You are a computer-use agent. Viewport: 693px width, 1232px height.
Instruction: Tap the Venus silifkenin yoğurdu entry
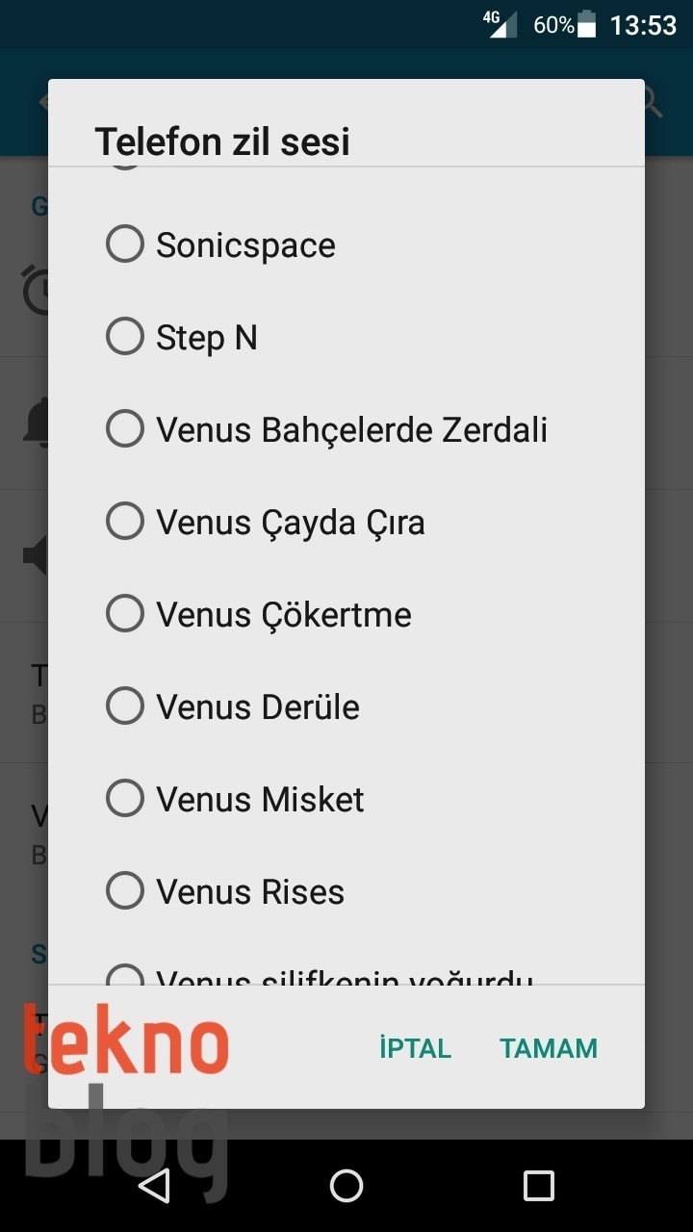[344, 977]
